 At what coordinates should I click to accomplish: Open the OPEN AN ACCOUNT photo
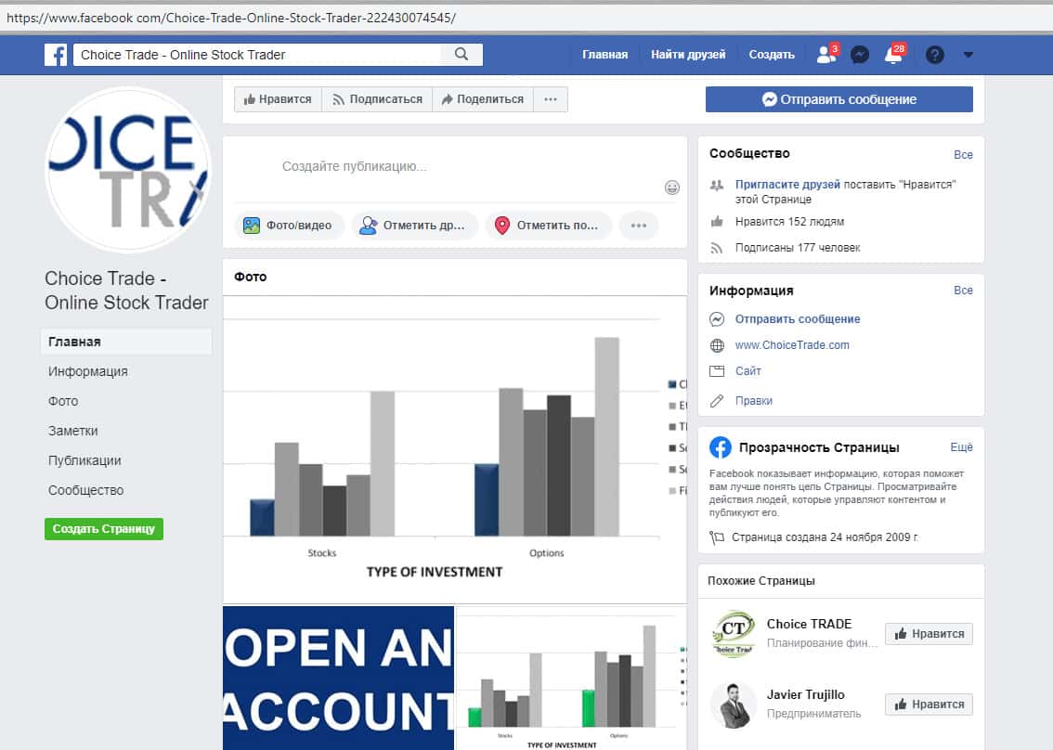[x=338, y=679]
